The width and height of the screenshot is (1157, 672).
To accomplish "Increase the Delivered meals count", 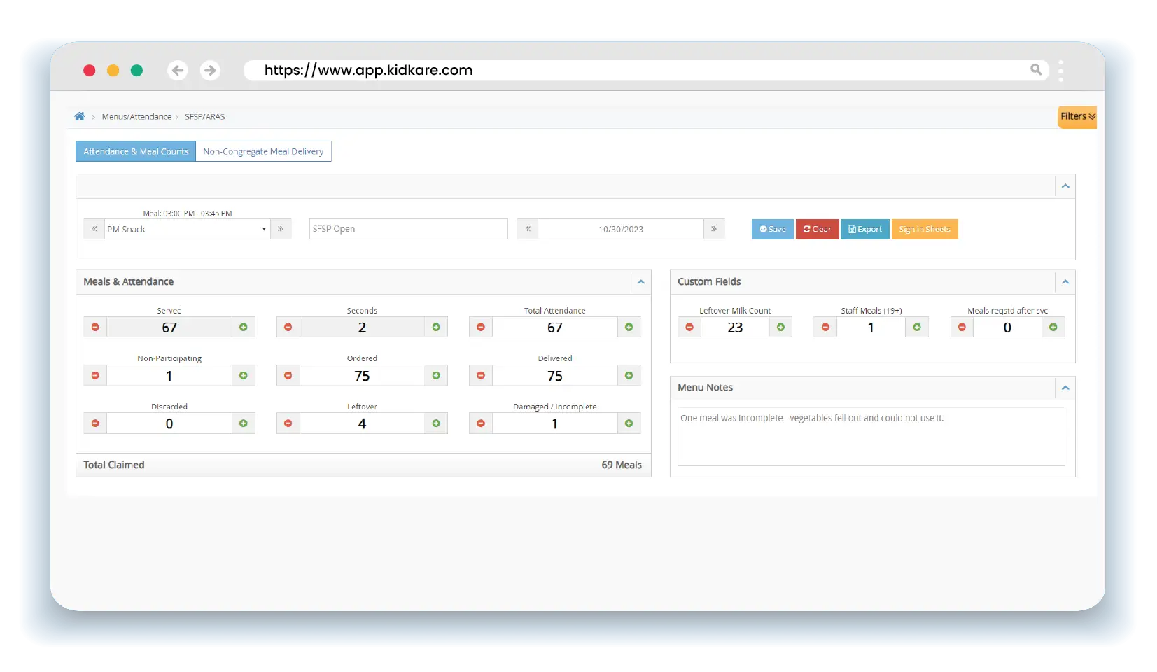I will pos(629,375).
